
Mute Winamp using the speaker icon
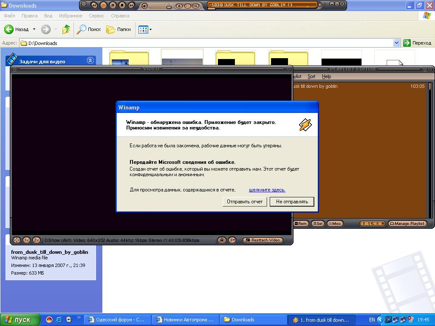144,6
